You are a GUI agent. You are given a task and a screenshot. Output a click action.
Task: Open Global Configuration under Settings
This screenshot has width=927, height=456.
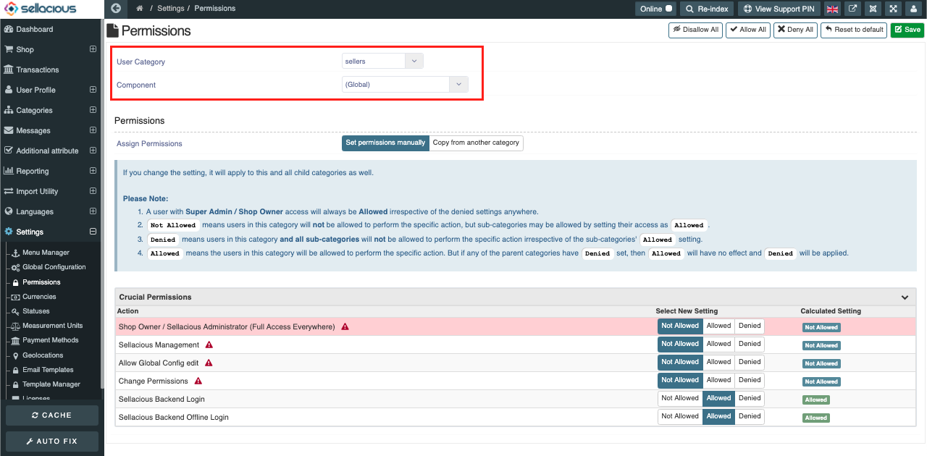54,267
